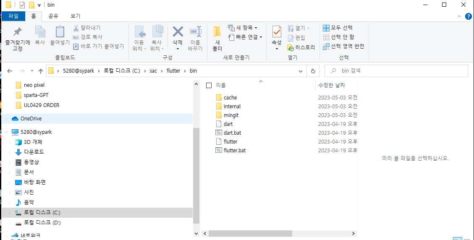This screenshot has width=474, height=240.
Task: Go forward with the forward arrow
Action: click(x=22, y=71)
